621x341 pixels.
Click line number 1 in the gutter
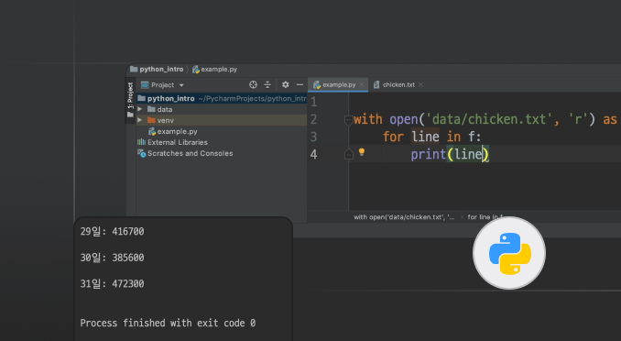[x=313, y=102]
